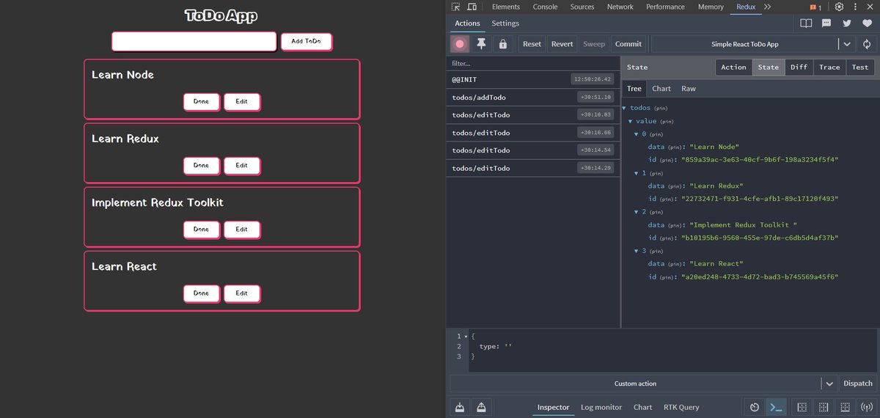Select the todos/addTodo action row
This screenshot has width=880, height=418.
click(533, 98)
